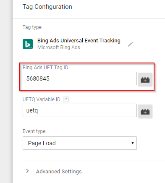Click the Microsoft Bing Ads subtitle text
The image size is (165, 183).
[x=59, y=47]
